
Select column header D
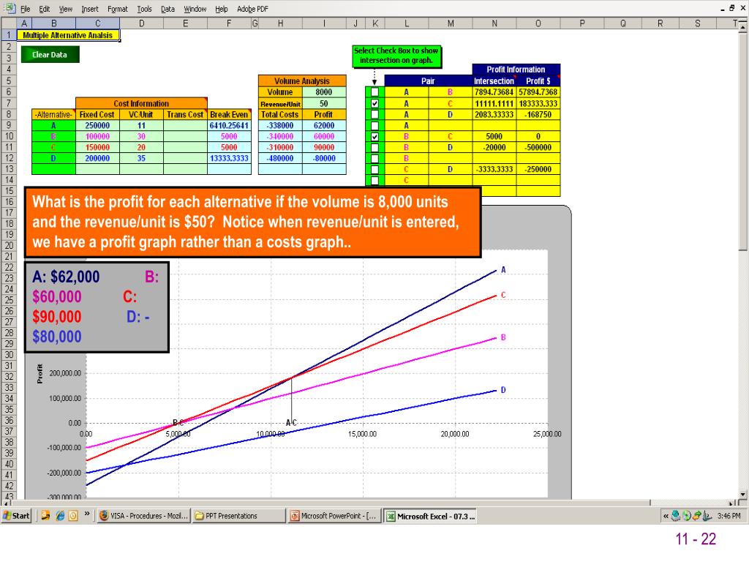click(141, 23)
